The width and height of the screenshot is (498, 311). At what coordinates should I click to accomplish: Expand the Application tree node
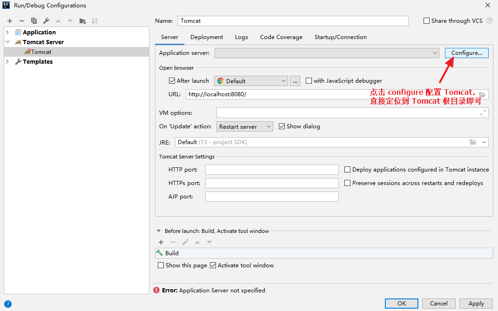[x=7, y=33]
